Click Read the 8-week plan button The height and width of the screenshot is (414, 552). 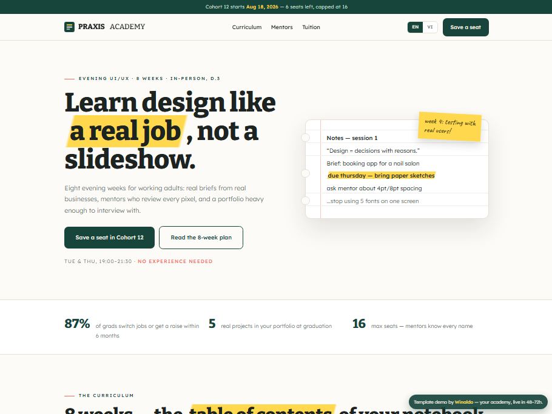coord(201,238)
